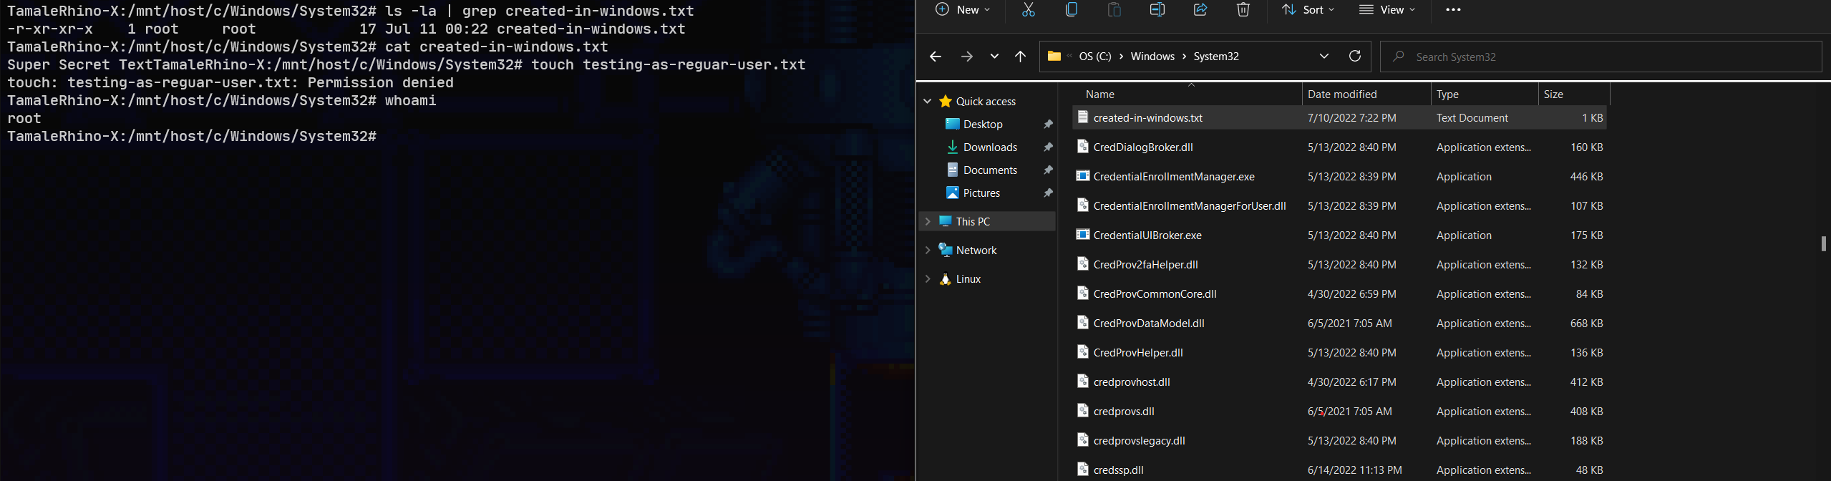This screenshot has width=1831, height=481.
Task: Go up one folder level arrow
Action: pyautogui.click(x=1021, y=57)
